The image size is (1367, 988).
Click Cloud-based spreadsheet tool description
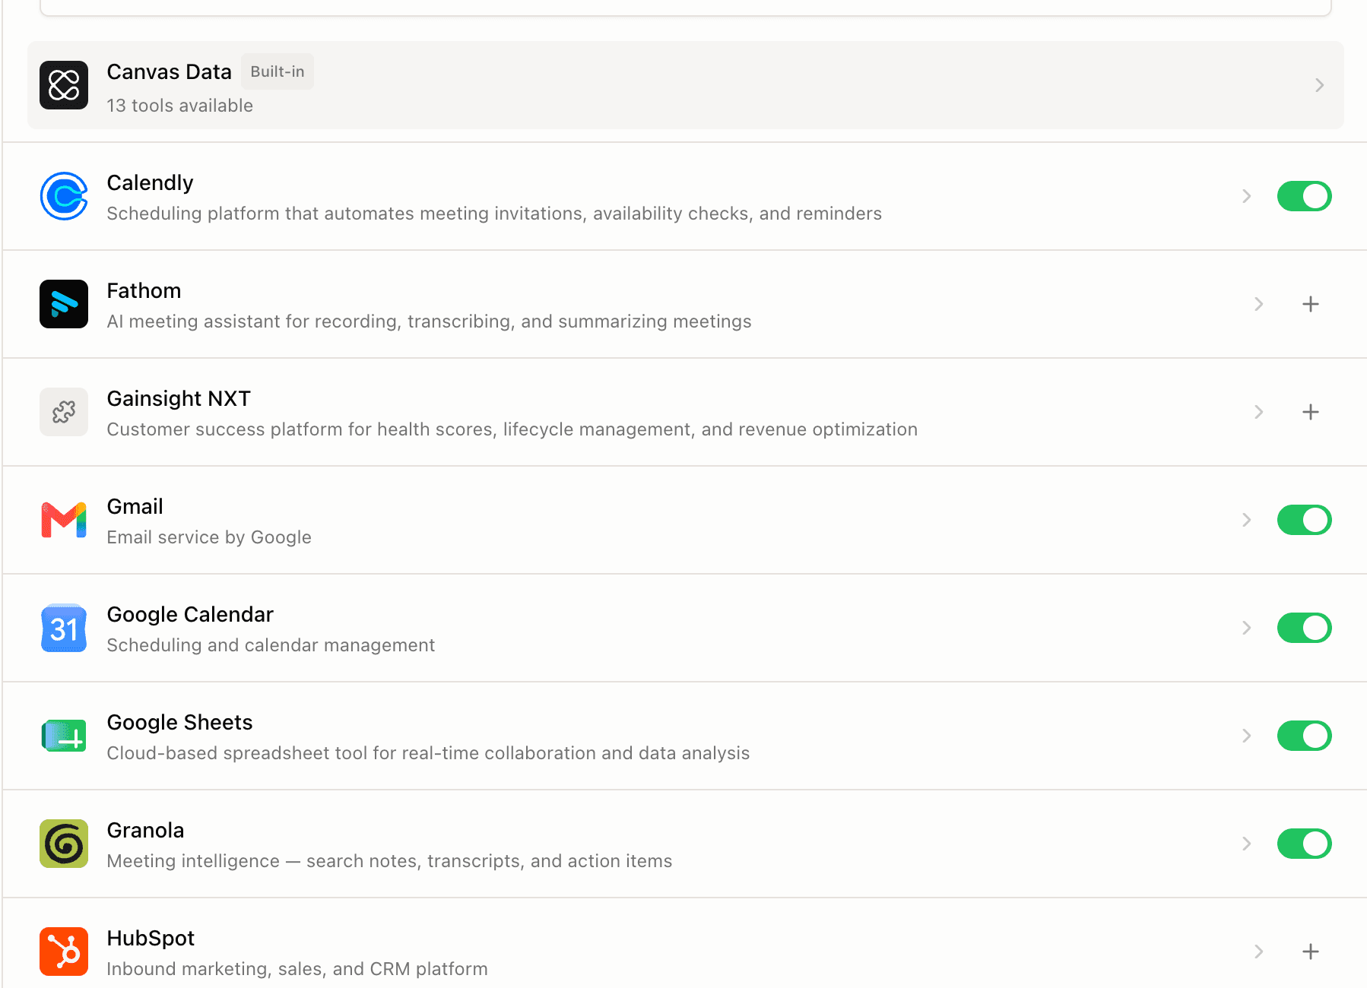[428, 753]
